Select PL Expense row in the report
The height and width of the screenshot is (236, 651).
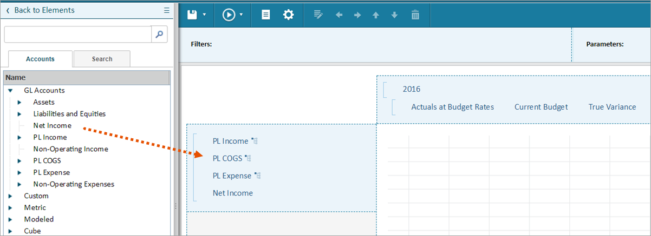pos(232,176)
